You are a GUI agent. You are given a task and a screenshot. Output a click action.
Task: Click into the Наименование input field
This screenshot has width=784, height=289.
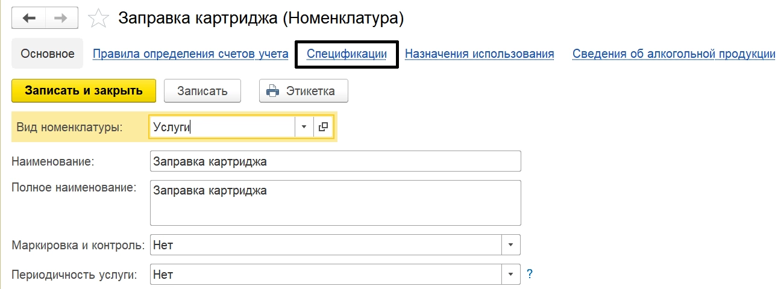point(334,161)
